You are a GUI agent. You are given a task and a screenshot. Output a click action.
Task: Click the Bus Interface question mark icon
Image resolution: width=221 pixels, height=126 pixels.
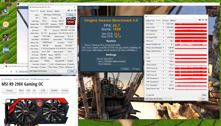pos(75,33)
